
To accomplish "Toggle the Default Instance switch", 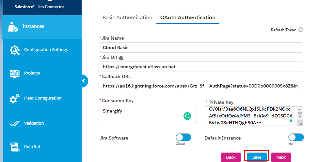I will pos(296,137).
